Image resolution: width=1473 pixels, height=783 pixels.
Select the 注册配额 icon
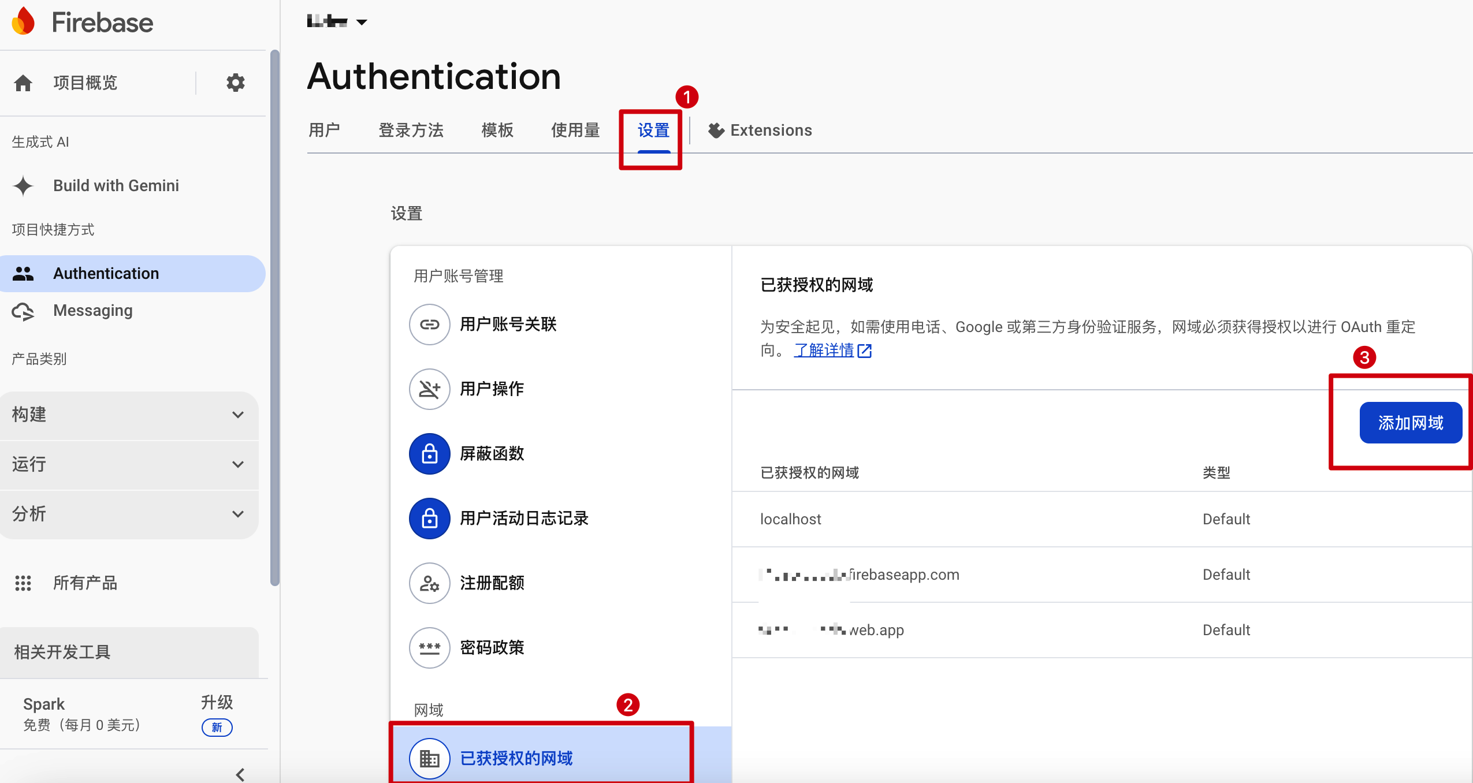pyautogui.click(x=429, y=583)
